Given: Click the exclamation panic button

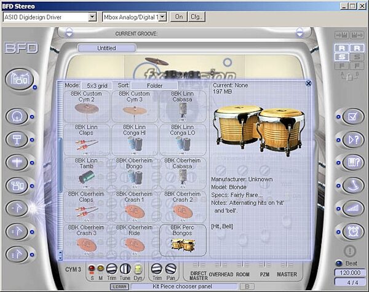Looking at the screenshot, I should (350, 251).
